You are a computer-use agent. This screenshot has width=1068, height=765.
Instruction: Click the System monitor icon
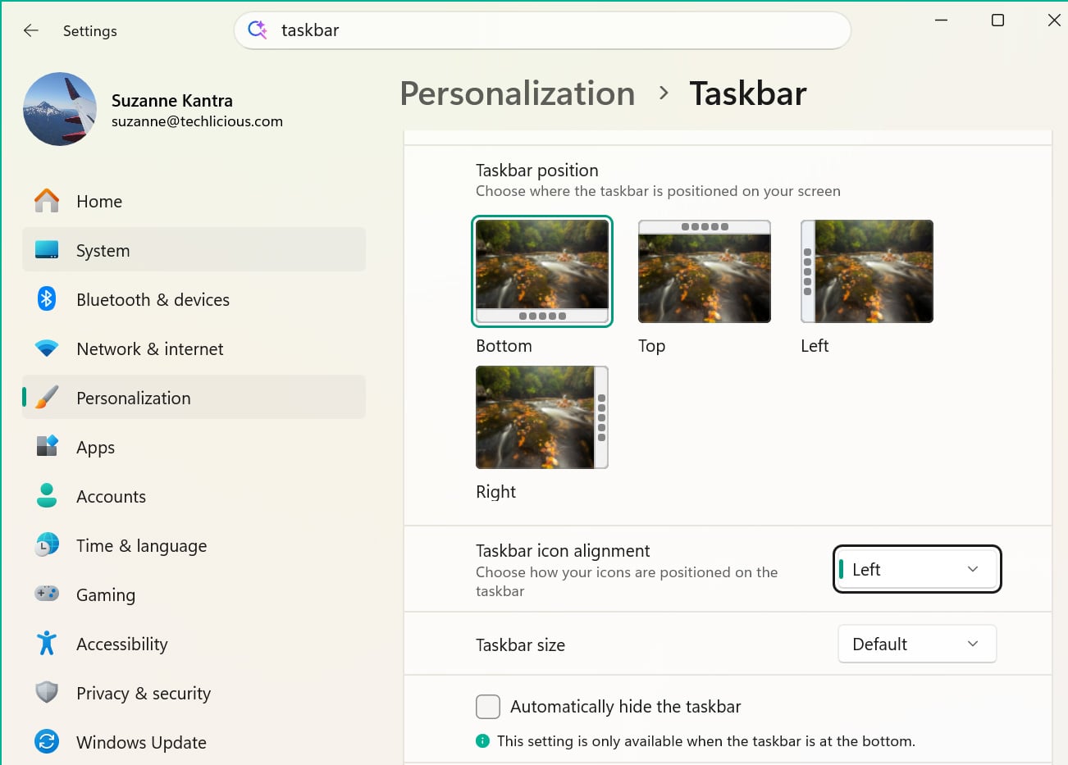pos(47,250)
